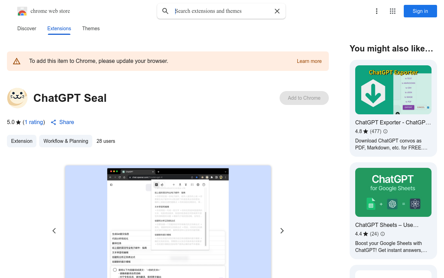Click the search magnifier icon
The width and height of the screenshot is (444, 278).
click(x=165, y=11)
